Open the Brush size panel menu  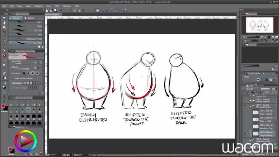coord(10,98)
